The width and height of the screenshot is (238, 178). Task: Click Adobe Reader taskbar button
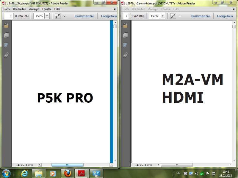tap(82, 174)
